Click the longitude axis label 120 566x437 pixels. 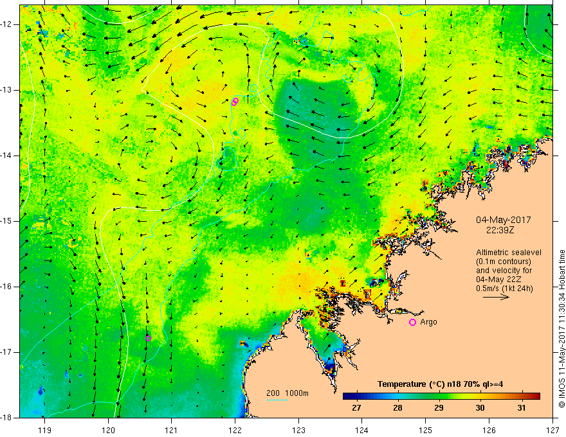pos(108,430)
